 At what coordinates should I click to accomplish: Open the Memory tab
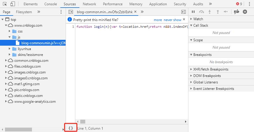click(136, 4)
